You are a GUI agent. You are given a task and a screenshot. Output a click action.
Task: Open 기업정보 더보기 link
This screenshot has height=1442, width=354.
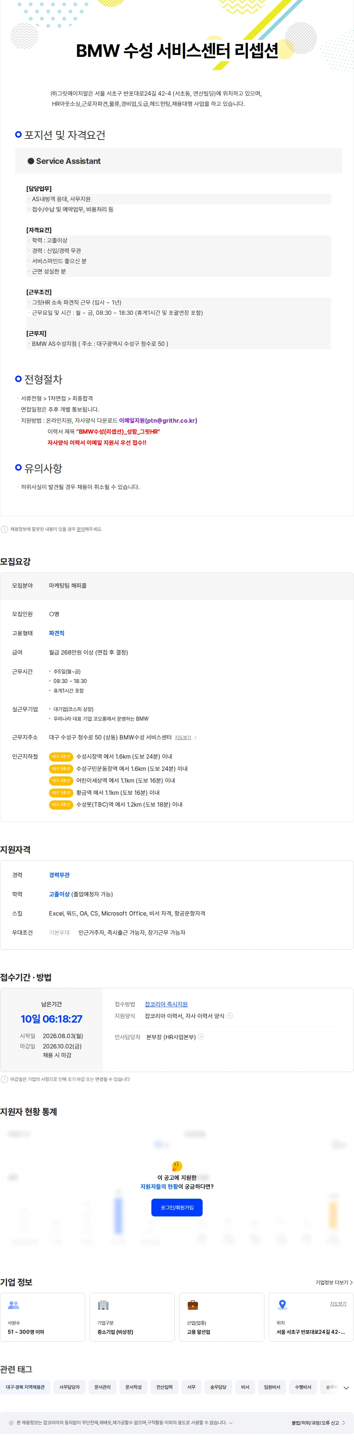click(x=334, y=1283)
